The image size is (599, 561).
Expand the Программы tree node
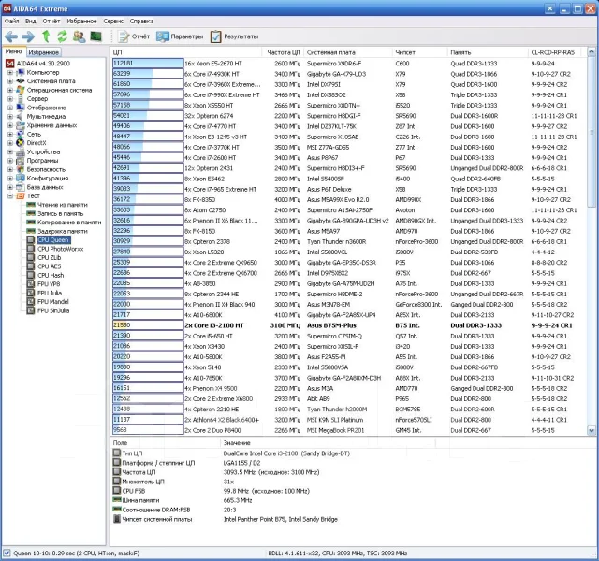[10, 160]
